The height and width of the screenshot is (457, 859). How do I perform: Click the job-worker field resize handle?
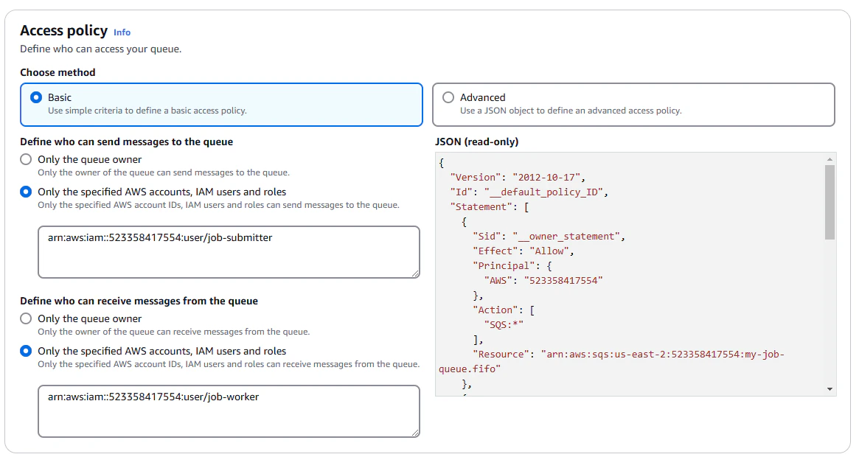point(415,433)
